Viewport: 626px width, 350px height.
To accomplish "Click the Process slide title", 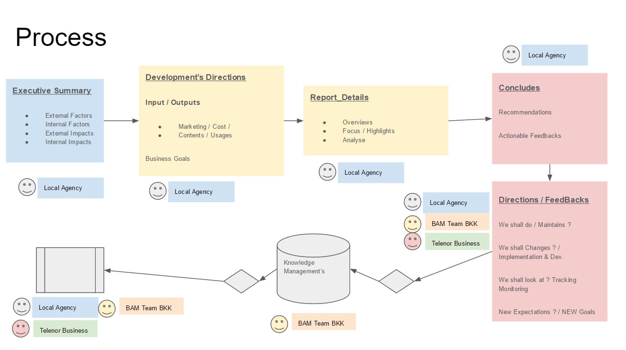I will coord(61,37).
